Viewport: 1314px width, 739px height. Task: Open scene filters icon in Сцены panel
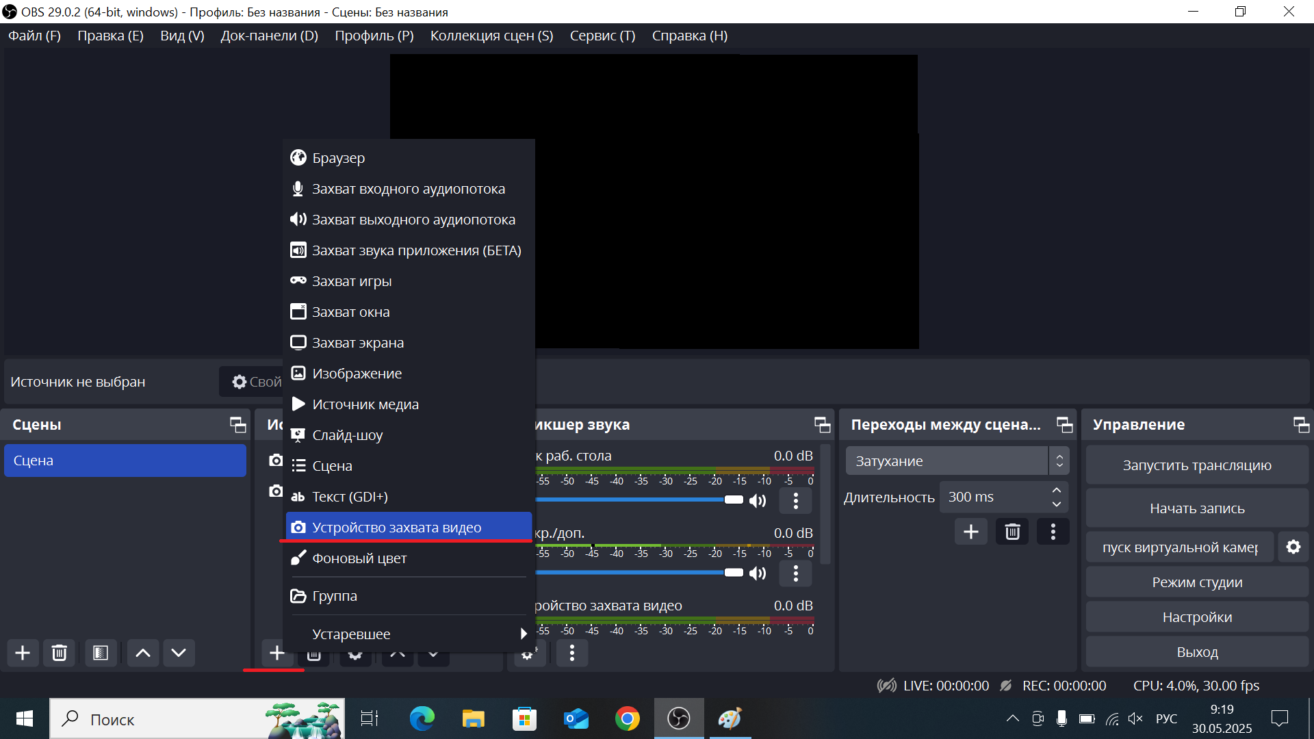[x=101, y=653]
